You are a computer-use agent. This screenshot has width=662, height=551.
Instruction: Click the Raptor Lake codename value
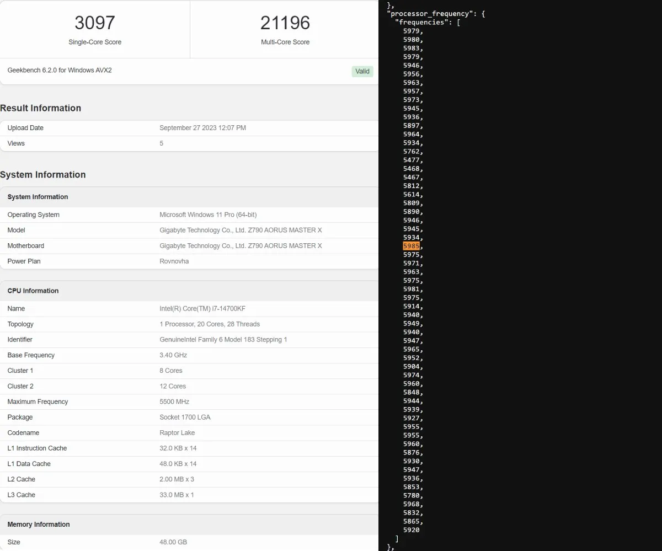coord(177,433)
